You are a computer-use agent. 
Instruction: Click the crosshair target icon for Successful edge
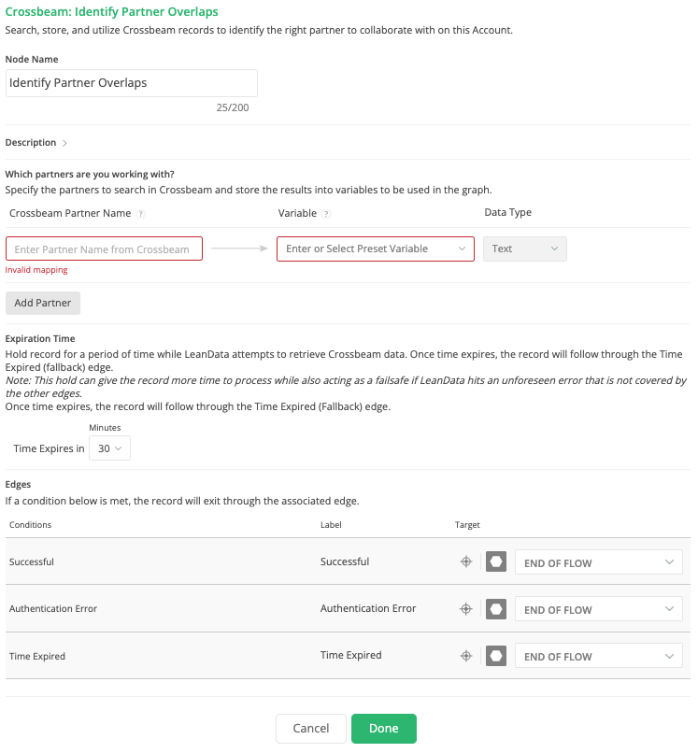(465, 562)
